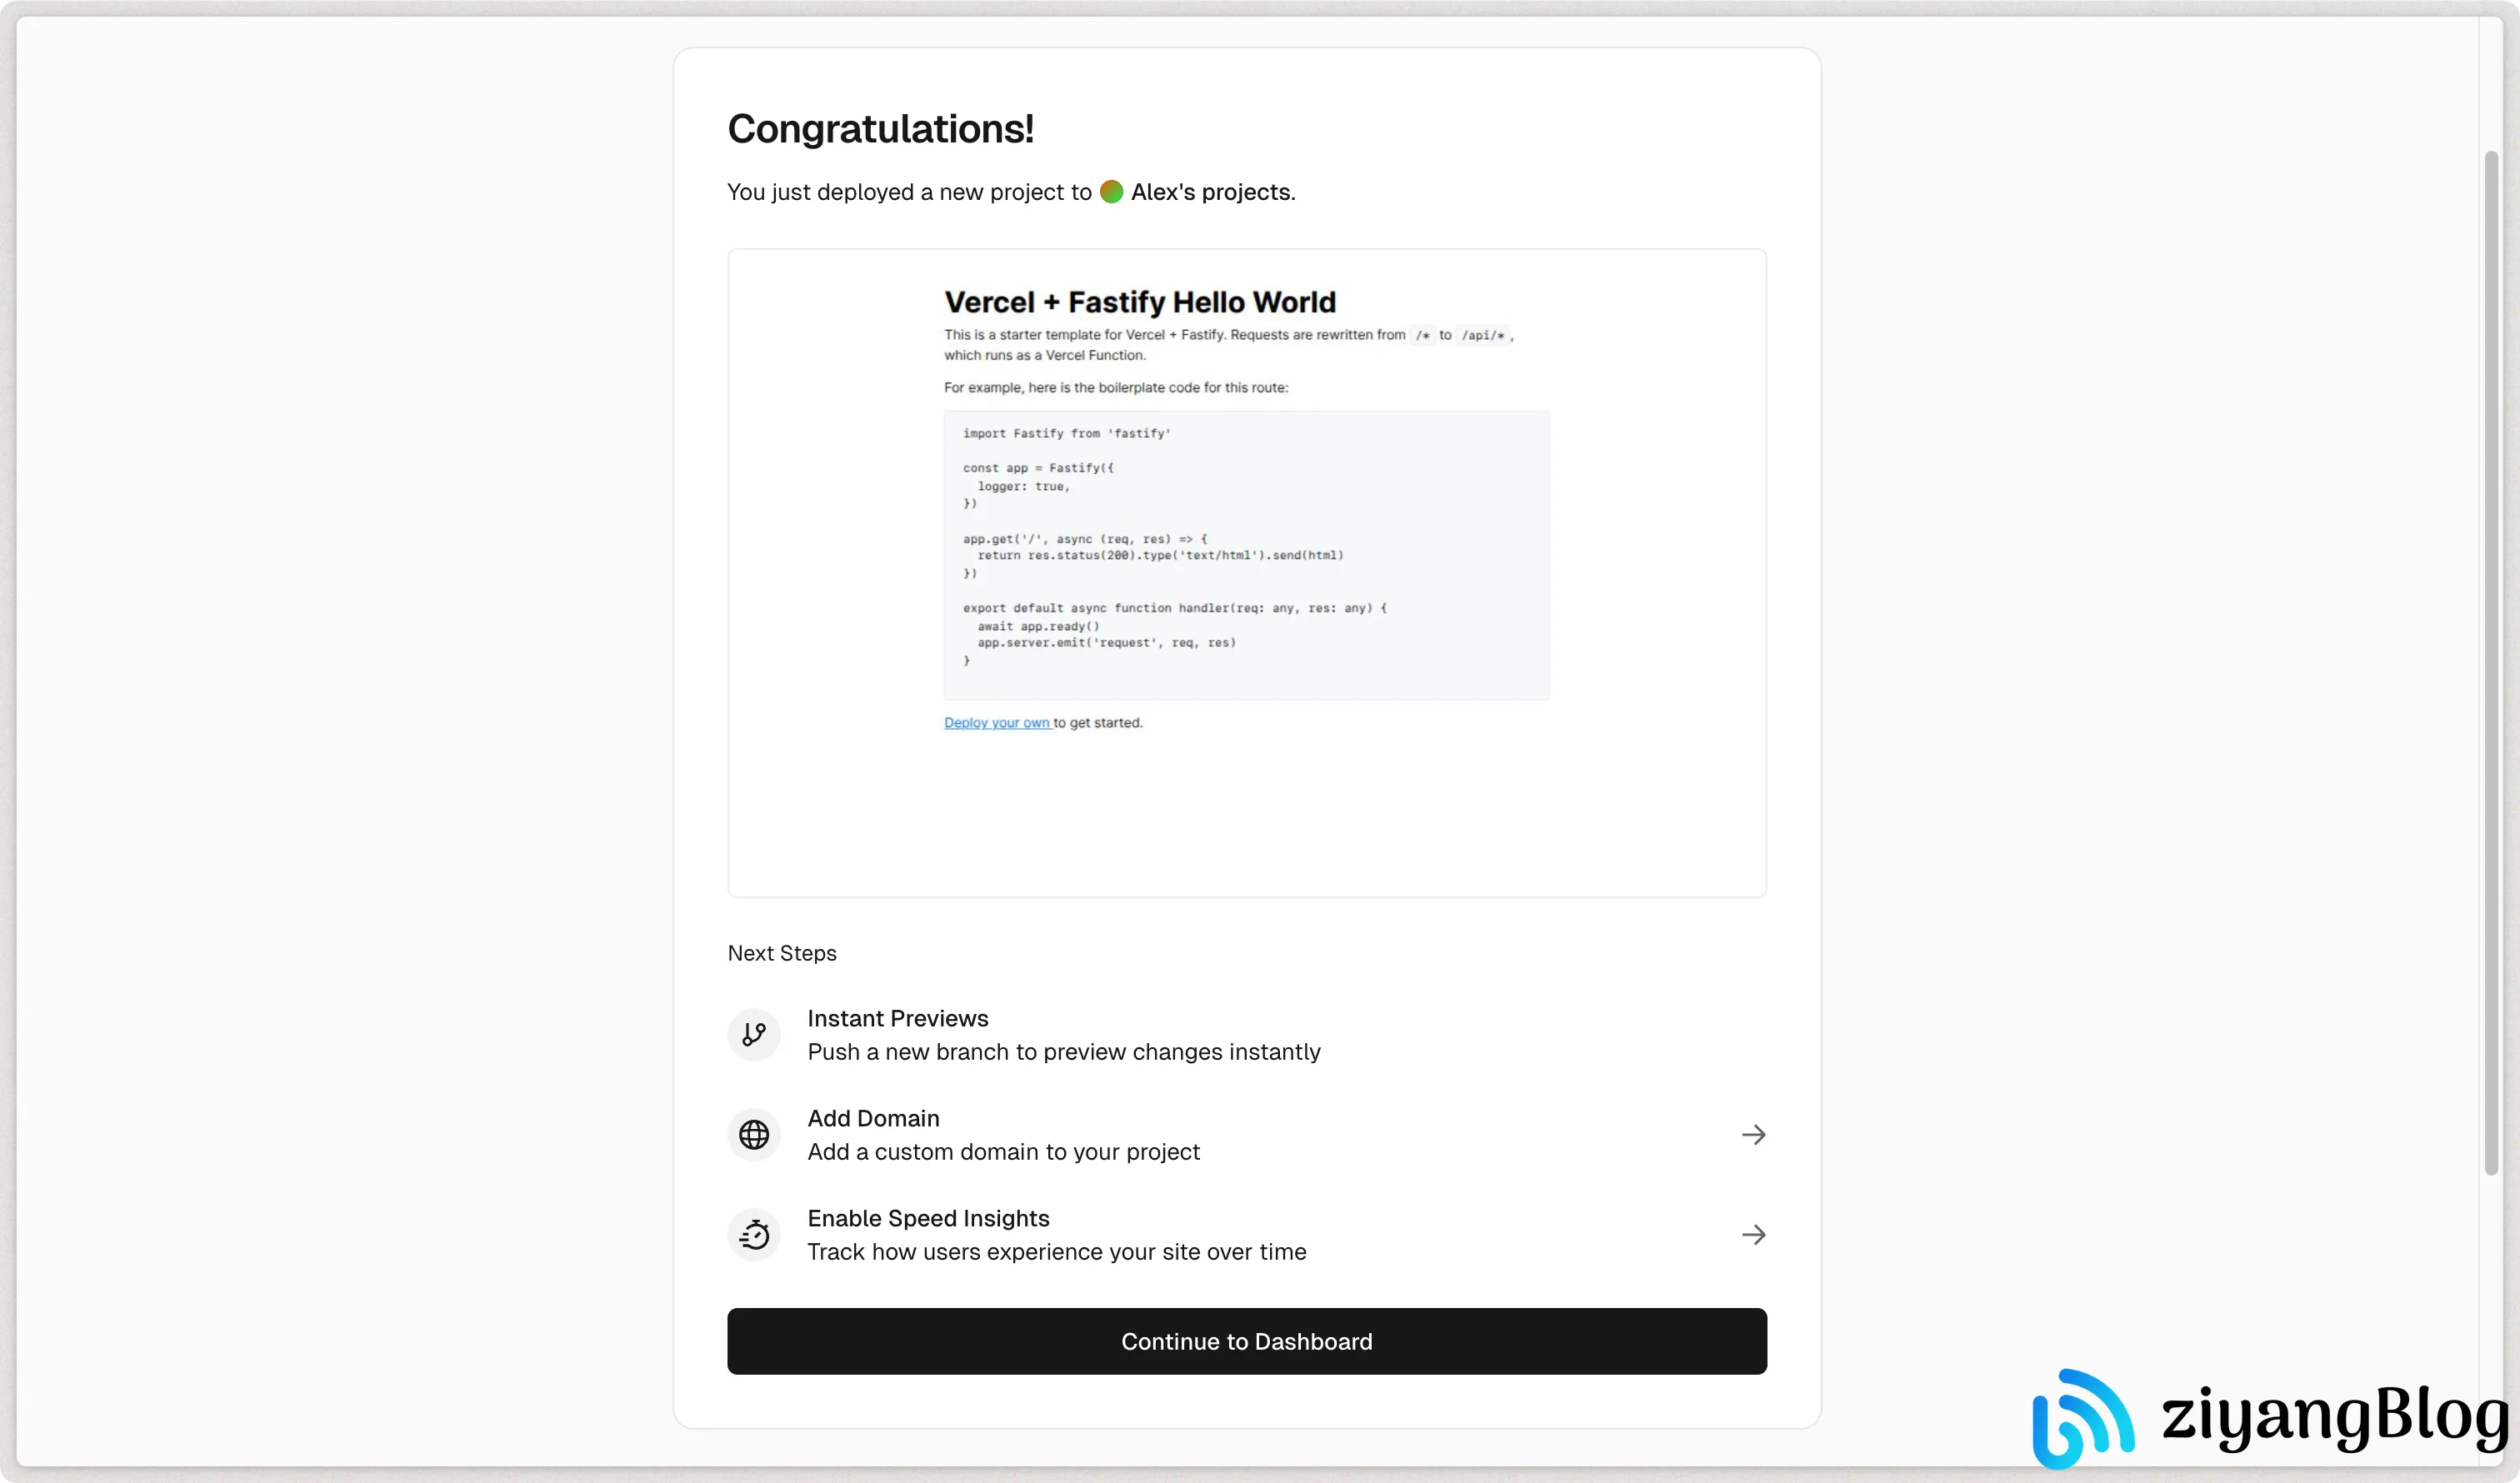Click the Vercel + Fastify Hello World heading

[x=1139, y=301]
